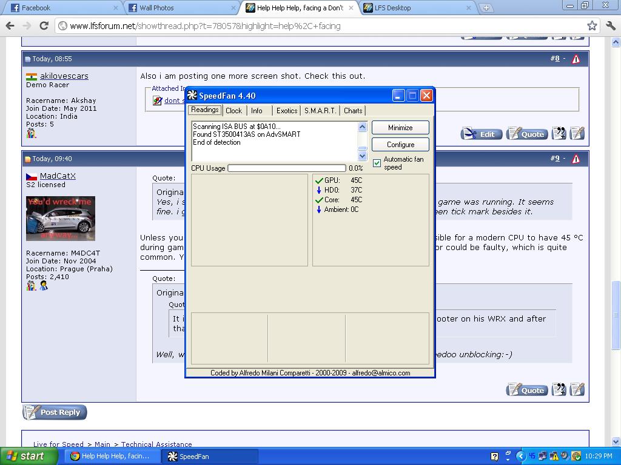This screenshot has height=465, width=621.
Task: Switch to SpeedFan Readings tab
Action: (x=205, y=110)
